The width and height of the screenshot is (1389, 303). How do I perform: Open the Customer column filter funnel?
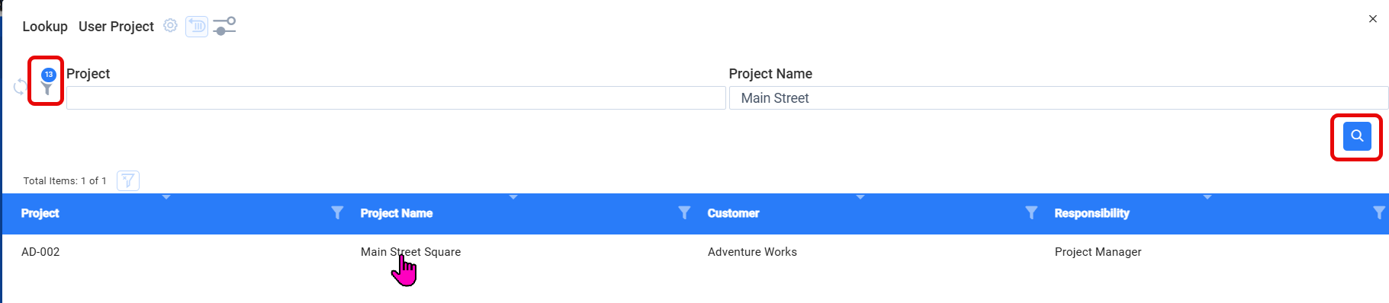(1031, 212)
